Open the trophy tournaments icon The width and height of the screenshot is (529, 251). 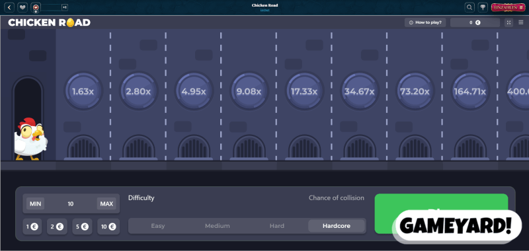point(483,7)
